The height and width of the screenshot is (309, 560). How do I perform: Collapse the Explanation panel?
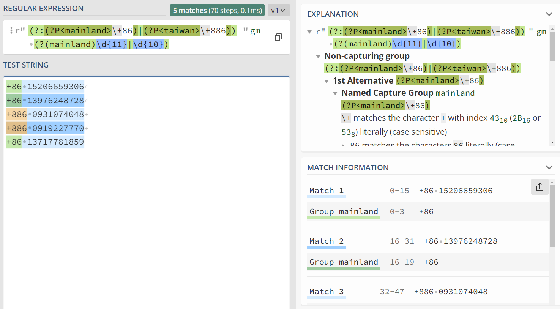[x=549, y=14]
